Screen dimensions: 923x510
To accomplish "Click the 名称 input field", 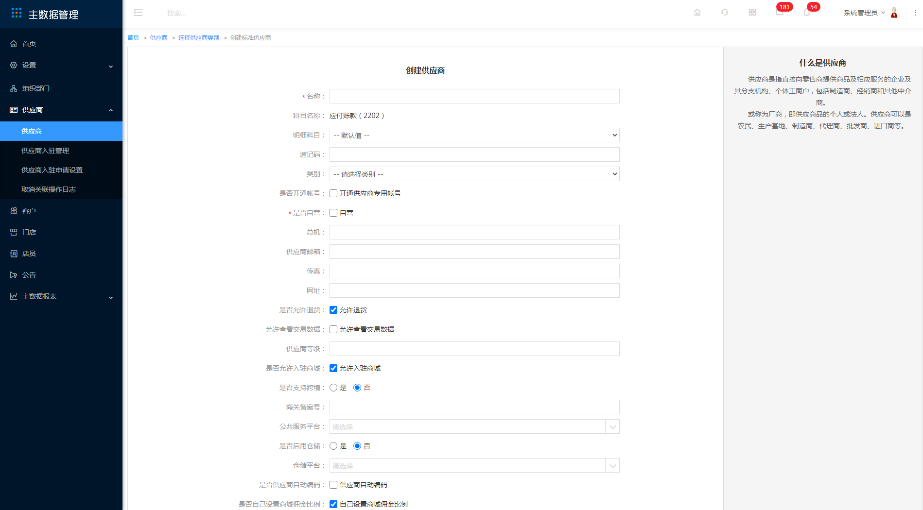I will pos(474,96).
